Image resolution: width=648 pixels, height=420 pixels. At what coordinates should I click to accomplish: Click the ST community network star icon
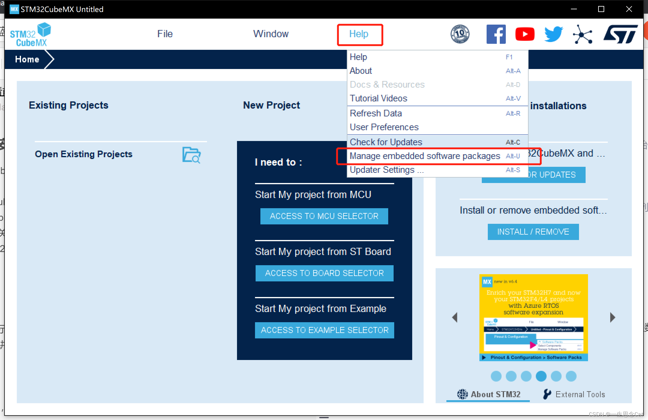[583, 34]
